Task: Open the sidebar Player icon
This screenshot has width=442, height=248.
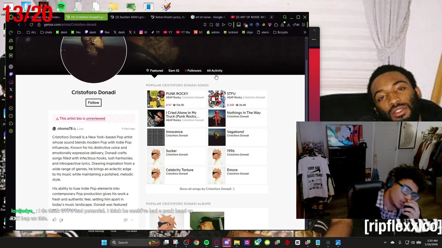Action: 11,108
